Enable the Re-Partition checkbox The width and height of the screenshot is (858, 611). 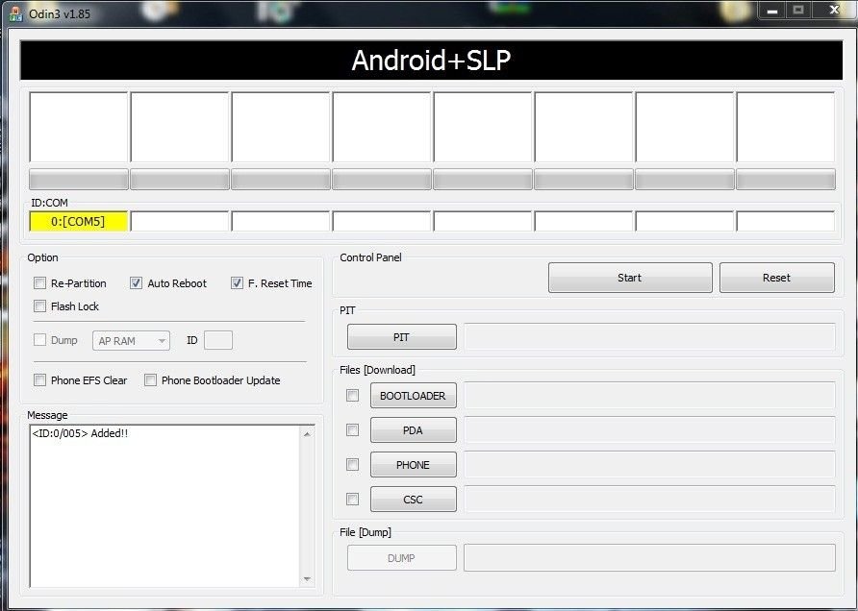pos(40,283)
